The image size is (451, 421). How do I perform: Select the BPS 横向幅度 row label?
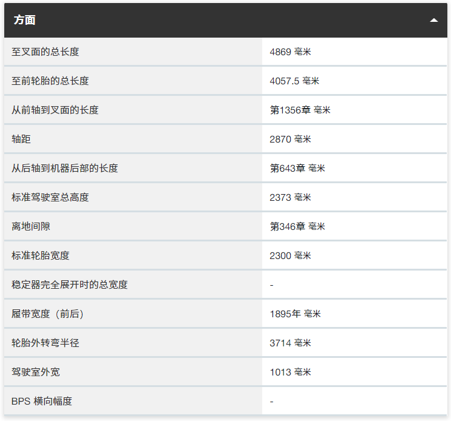coord(42,402)
